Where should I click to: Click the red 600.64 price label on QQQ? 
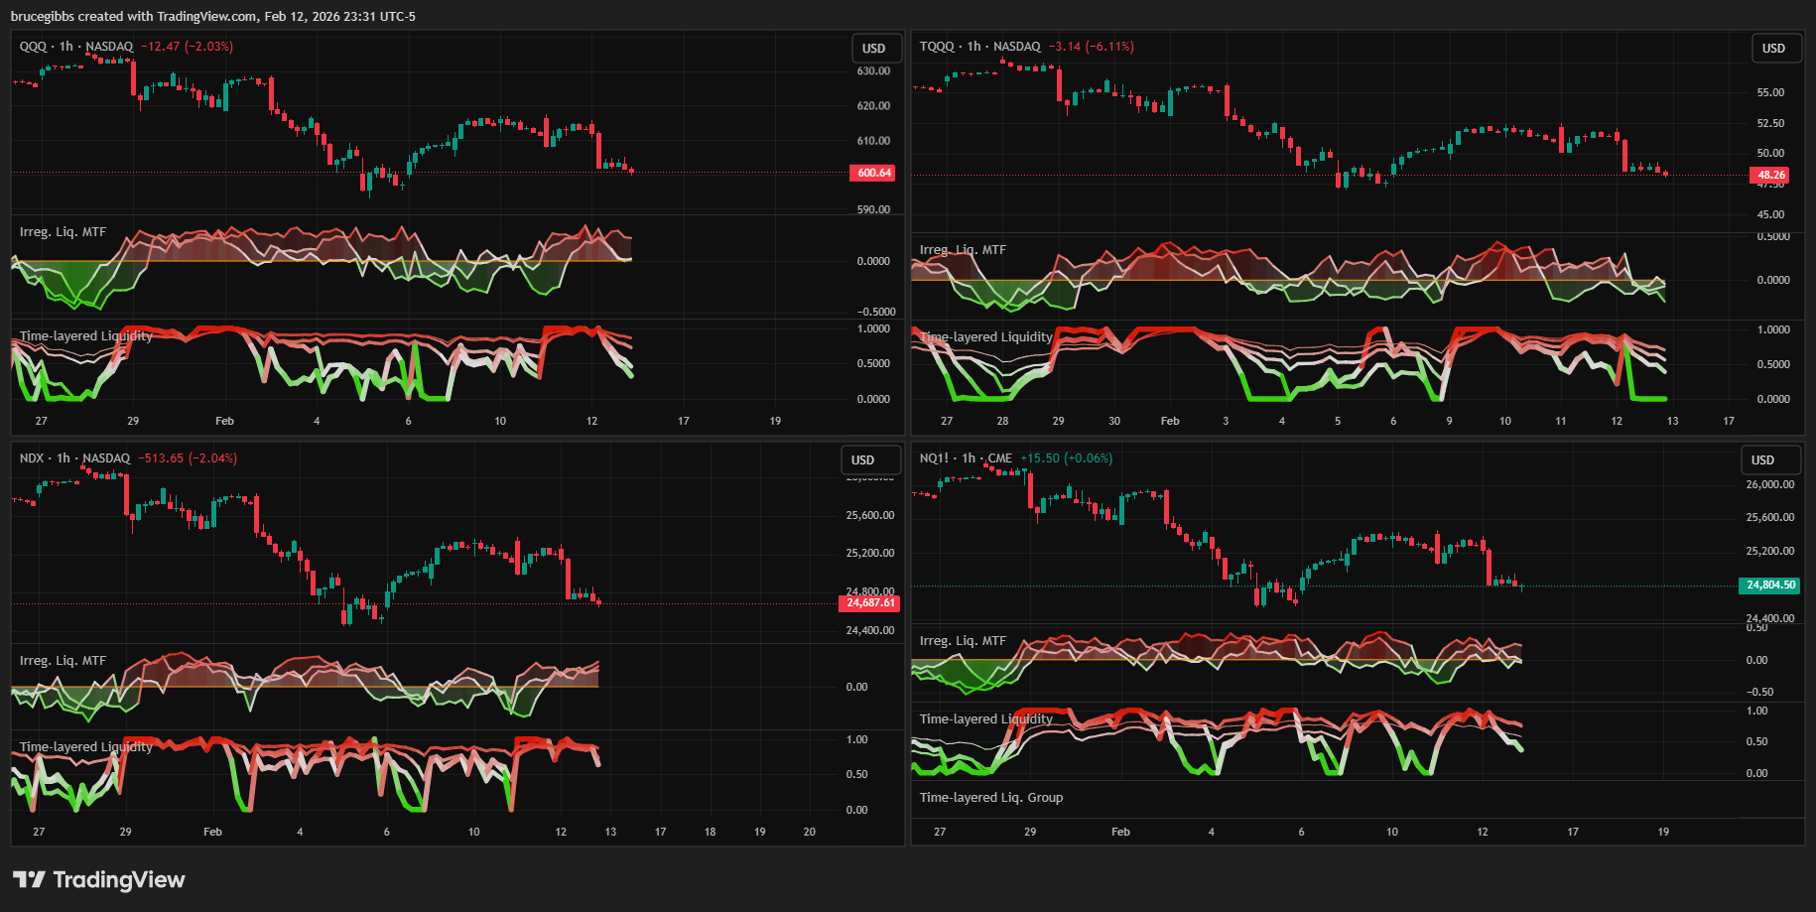coord(873,174)
